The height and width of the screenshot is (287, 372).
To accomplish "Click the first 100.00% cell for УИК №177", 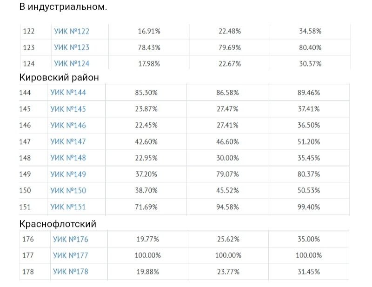I will 147,255.
